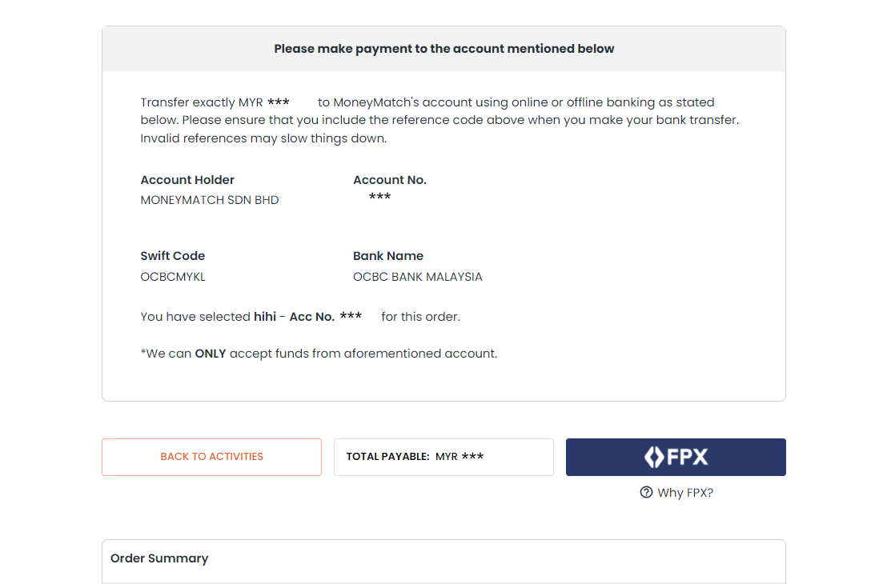
Task: Click the FPX logo icon
Action: [676, 457]
